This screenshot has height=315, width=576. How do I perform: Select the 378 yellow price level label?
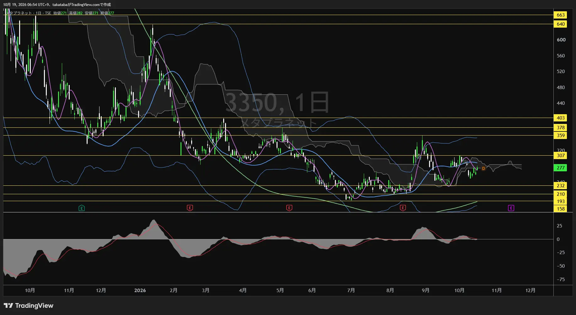pos(561,128)
